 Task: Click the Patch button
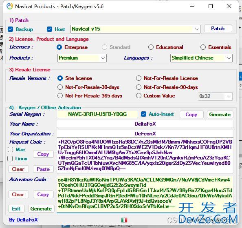[x=218, y=29]
